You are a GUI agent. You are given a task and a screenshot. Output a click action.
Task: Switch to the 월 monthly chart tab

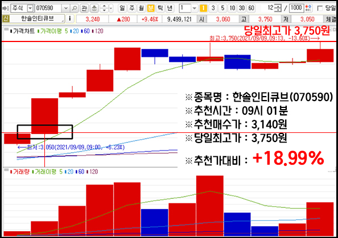click(x=141, y=9)
